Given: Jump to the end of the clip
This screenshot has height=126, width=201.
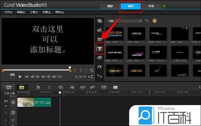Looking at the screenshot, I should (x=44, y=77).
